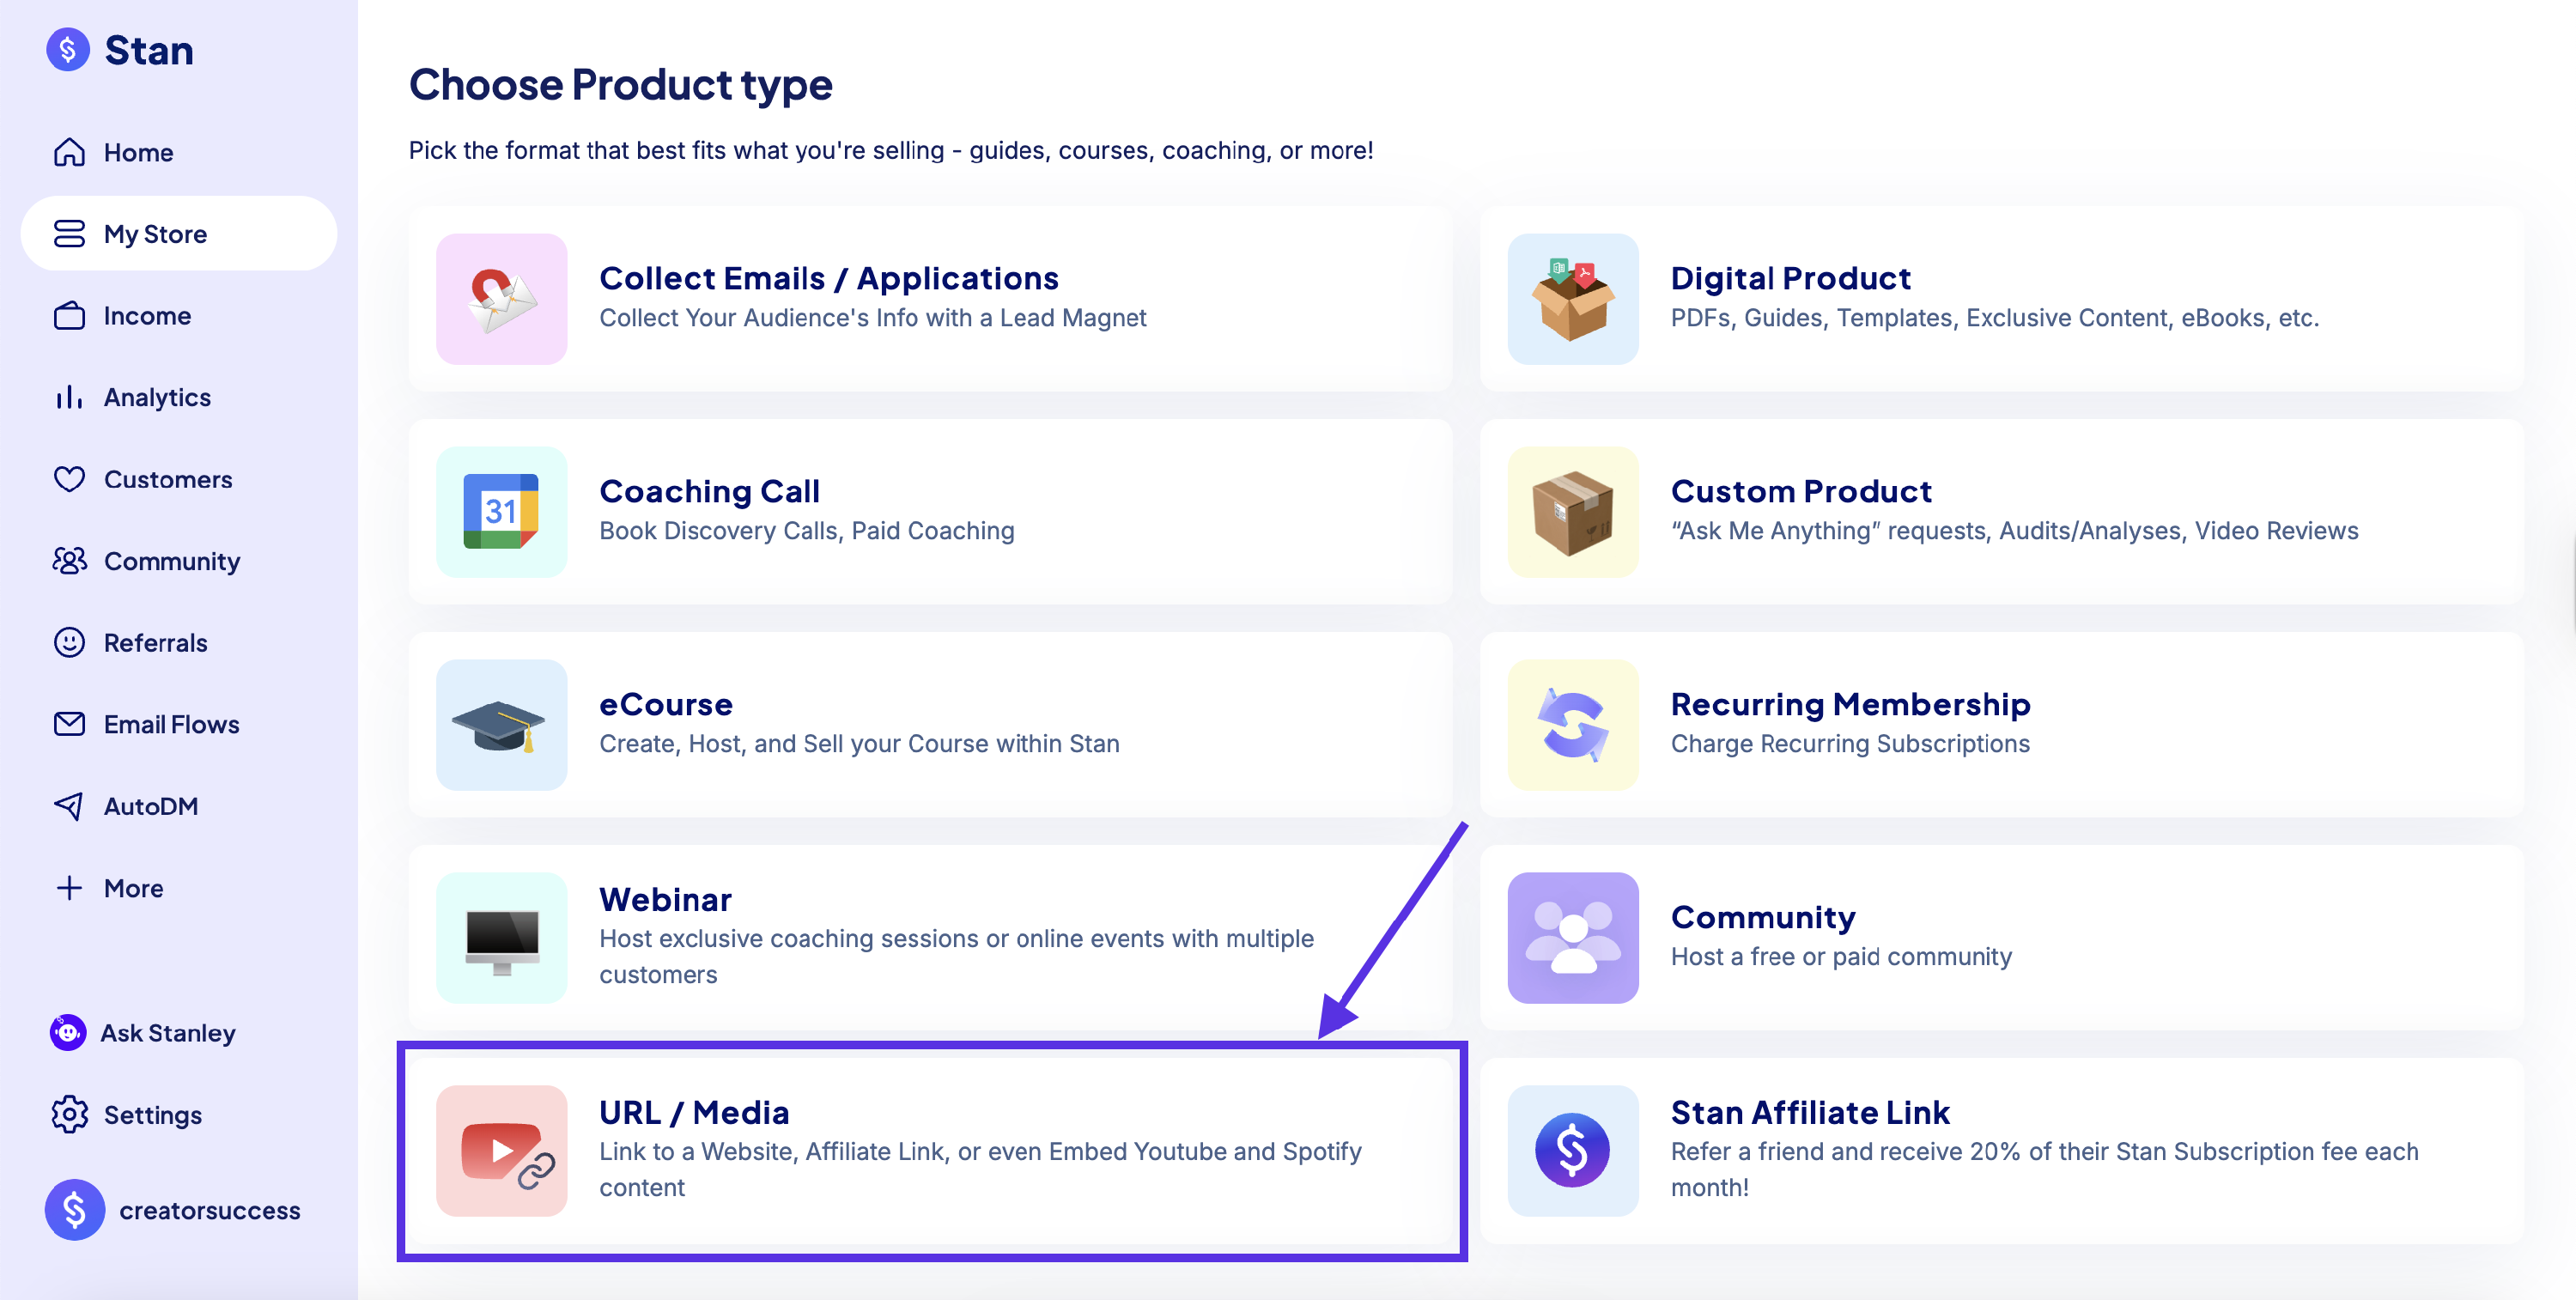Screen dimensions: 2576x1300
Task: Choose Coaching Call calendar thumbnail
Action: (x=502, y=511)
